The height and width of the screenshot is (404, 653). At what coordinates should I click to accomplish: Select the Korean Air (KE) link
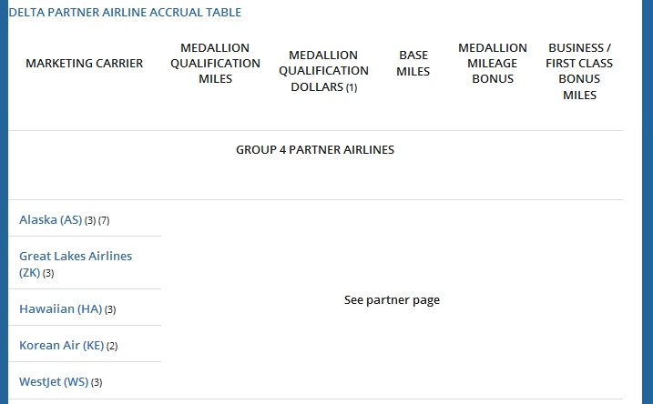[x=61, y=346]
